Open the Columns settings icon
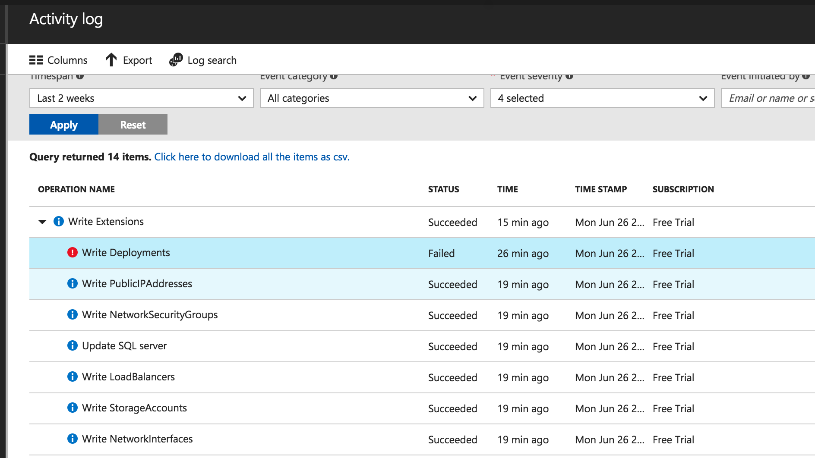The width and height of the screenshot is (815, 458). pos(36,60)
